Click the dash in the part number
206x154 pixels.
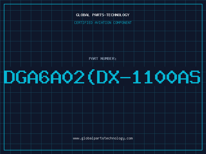(125, 78)
